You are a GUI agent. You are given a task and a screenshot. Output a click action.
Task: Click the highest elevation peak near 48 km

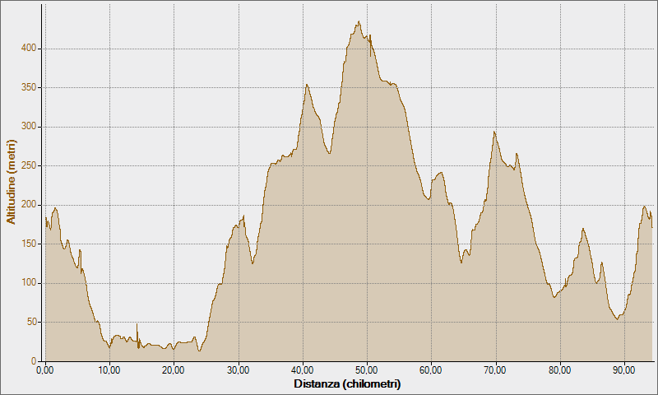(359, 21)
